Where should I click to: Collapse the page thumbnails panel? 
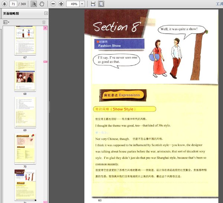pyautogui.click(x=46, y=13)
